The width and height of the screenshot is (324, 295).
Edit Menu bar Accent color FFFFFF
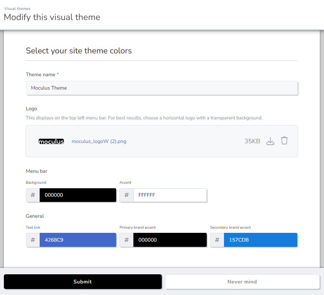pos(170,195)
